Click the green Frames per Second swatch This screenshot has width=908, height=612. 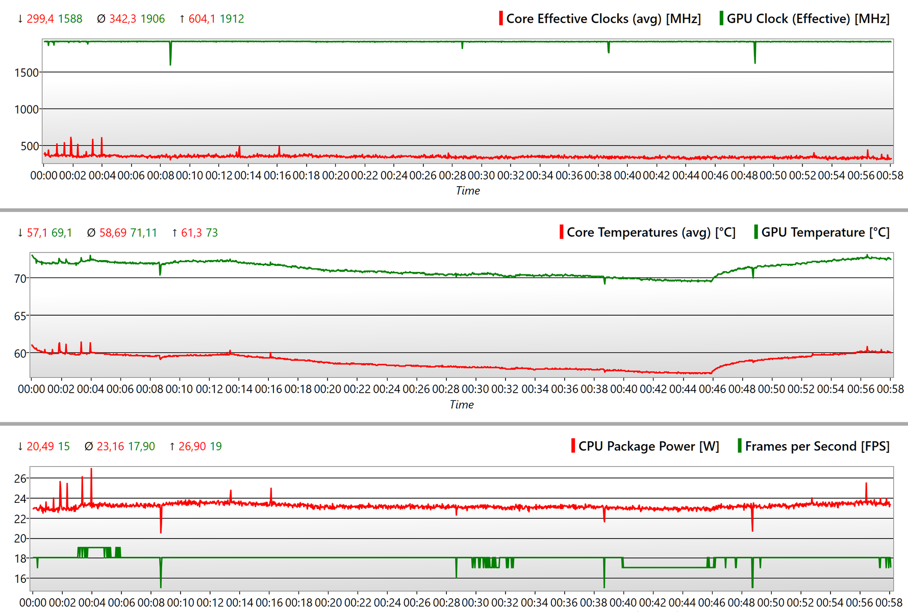click(739, 446)
